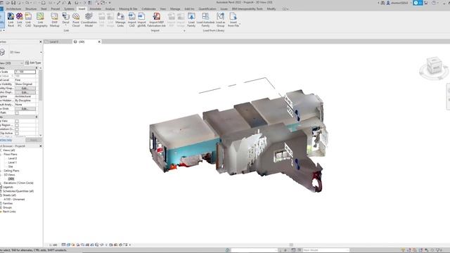Viewport: 450px width, 253px height.
Task: Click the Link Revit tool
Action: click(11, 20)
